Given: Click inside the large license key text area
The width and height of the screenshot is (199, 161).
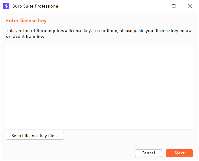Looking at the screenshot, I should click(x=99, y=87).
